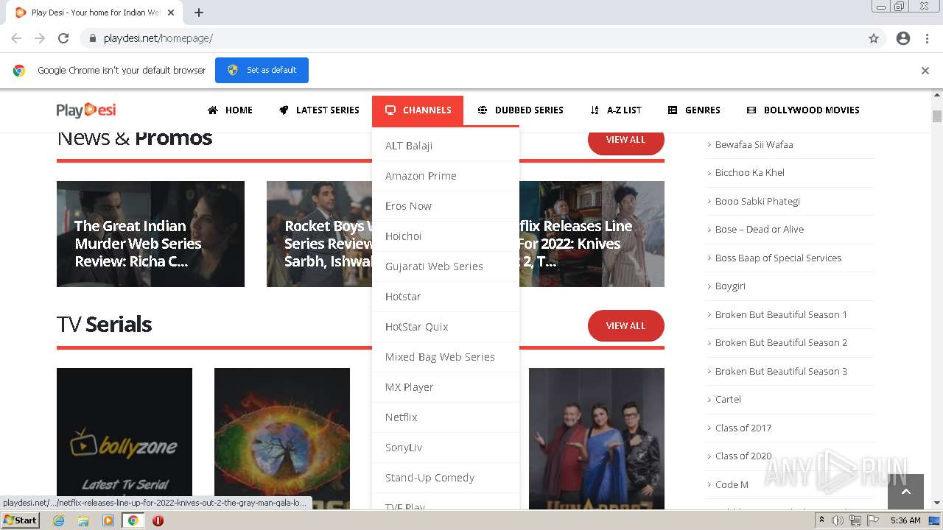
Task: Open Cartel series link
Action: pos(728,400)
